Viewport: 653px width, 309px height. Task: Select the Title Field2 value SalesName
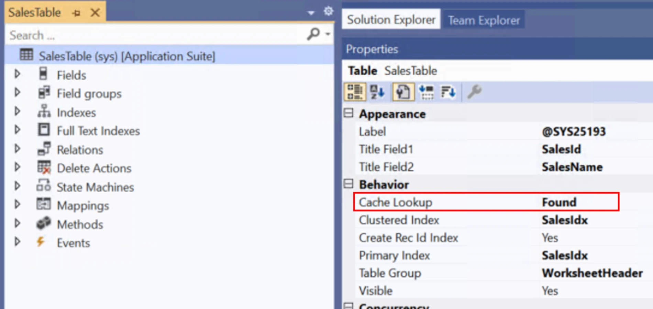click(x=572, y=167)
